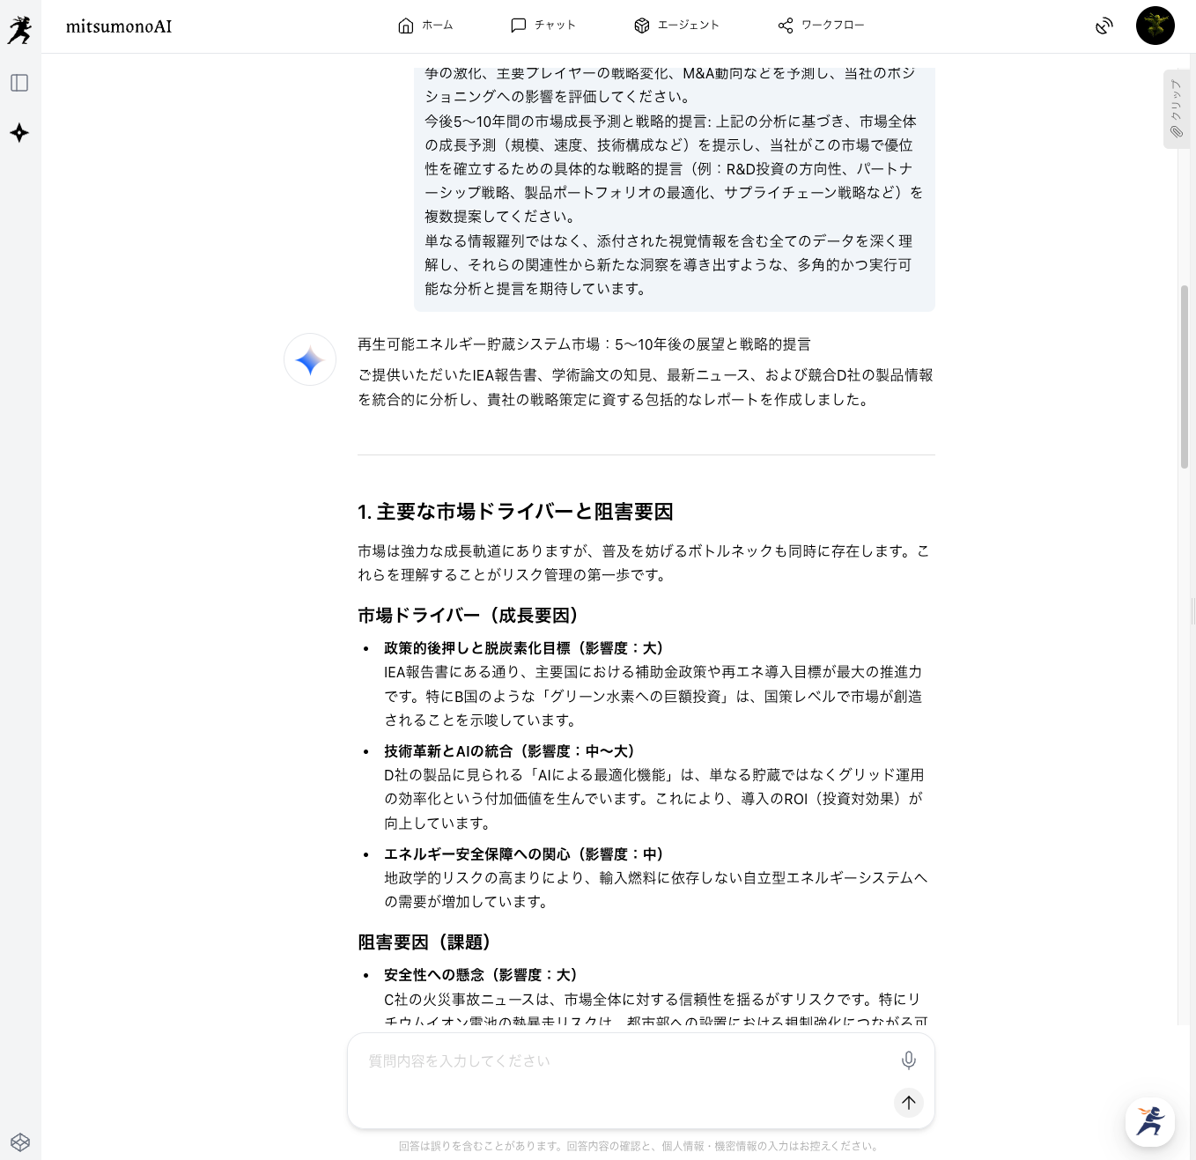
Task: Go to the ホーム menu item
Action: point(425,26)
